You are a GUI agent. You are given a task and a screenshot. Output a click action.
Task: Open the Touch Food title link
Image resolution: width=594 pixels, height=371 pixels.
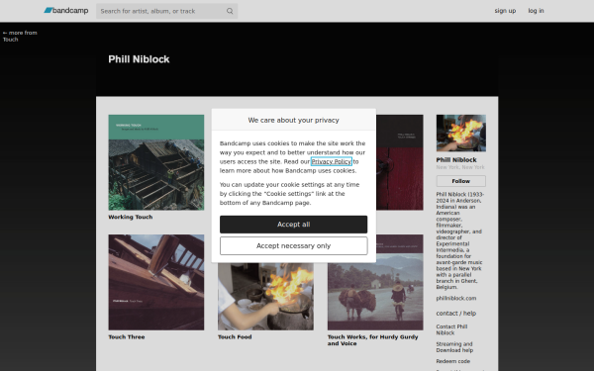tap(235, 337)
